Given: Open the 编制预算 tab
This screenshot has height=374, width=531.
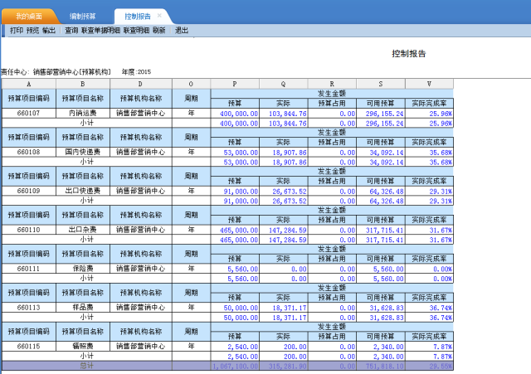Looking at the screenshot, I should [82, 16].
